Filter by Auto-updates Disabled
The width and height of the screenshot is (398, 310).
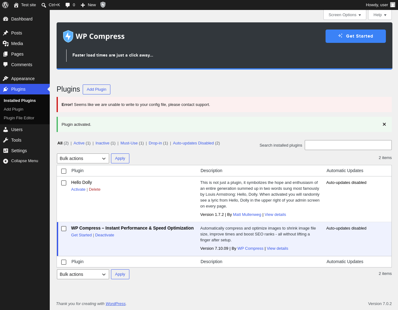[x=193, y=143]
